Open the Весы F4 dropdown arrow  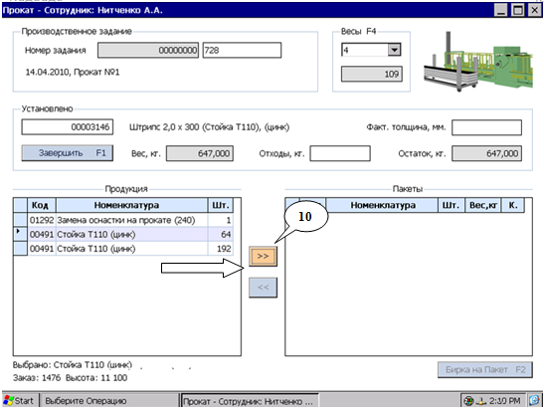pos(394,50)
